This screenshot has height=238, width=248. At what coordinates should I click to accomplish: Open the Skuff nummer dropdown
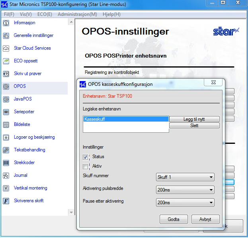click(x=185, y=177)
